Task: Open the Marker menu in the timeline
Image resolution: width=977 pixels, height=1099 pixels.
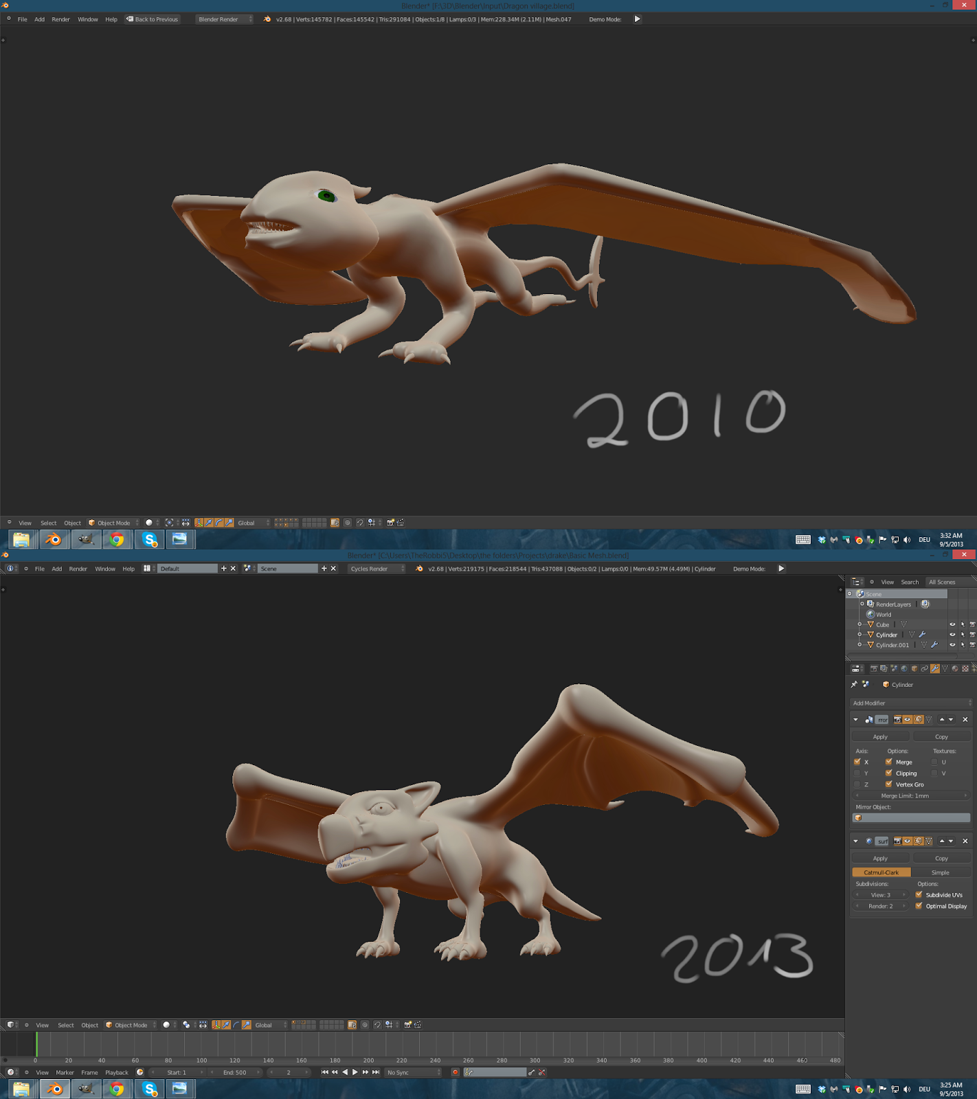Action: [65, 1072]
